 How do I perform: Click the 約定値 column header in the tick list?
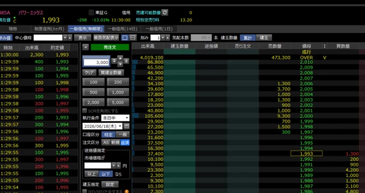click(x=57, y=48)
